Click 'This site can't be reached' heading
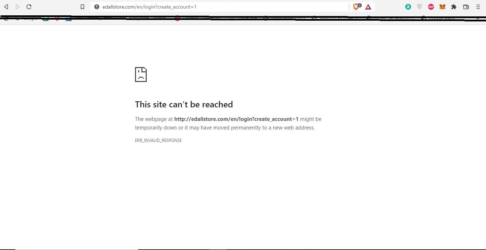The image size is (486, 250). pyautogui.click(x=184, y=104)
